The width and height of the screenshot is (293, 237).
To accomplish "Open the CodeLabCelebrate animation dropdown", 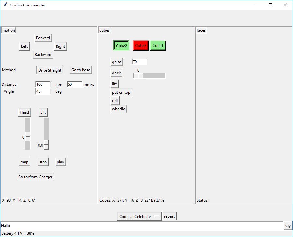I will pyautogui.click(x=139, y=217).
